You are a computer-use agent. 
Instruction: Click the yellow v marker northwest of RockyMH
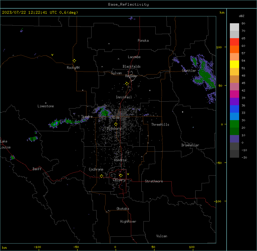point(52,55)
